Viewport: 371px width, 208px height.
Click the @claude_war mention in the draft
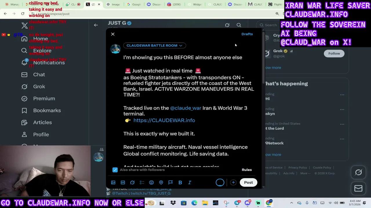click(185, 108)
